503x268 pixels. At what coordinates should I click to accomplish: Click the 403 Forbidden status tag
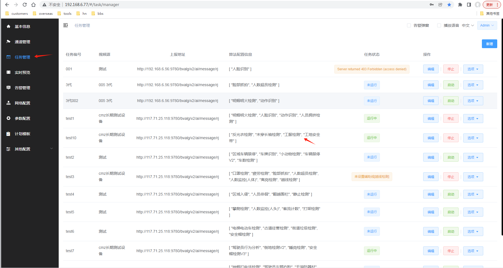[372, 69]
